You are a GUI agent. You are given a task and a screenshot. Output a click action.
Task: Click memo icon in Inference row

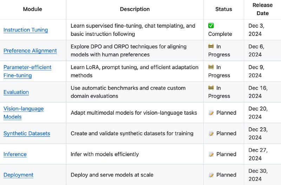[x=211, y=154]
